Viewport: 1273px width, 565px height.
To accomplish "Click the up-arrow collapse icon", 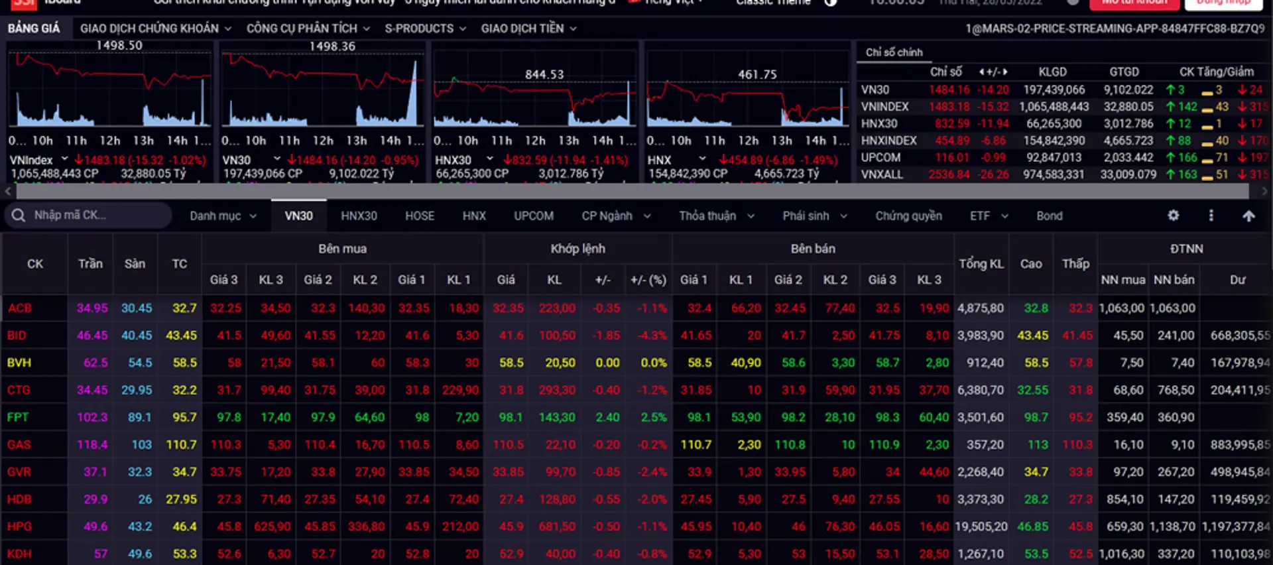I will [x=1248, y=216].
